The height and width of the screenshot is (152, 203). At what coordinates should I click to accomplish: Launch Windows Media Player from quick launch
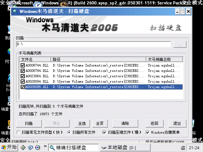(x=38, y=147)
